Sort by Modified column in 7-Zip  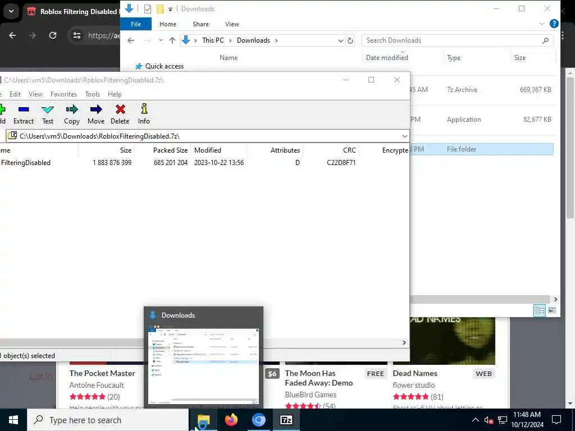[x=208, y=150]
